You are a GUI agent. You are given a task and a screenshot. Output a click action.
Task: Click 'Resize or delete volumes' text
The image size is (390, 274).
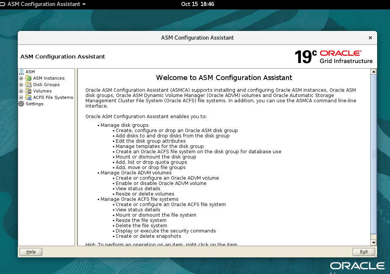(x=145, y=194)
